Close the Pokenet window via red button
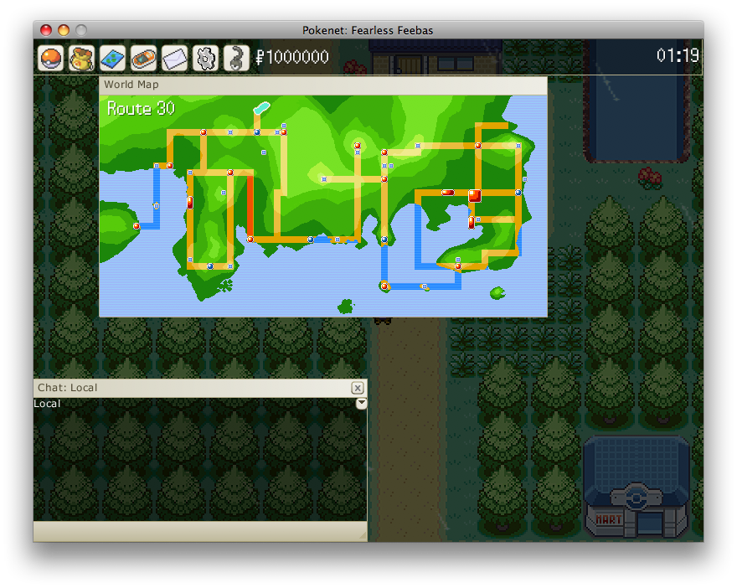 tap(46, 30)
